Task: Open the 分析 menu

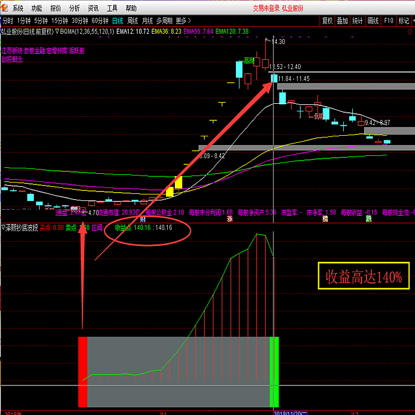Action: tap(74, 8)
